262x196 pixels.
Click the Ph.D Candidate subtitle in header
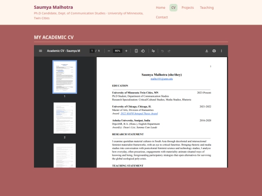pos(89,15)
